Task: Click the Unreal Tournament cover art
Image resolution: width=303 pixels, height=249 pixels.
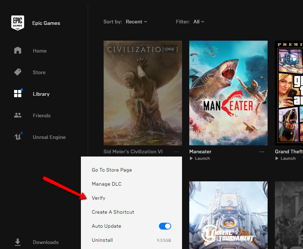Action: pos(228,215)
